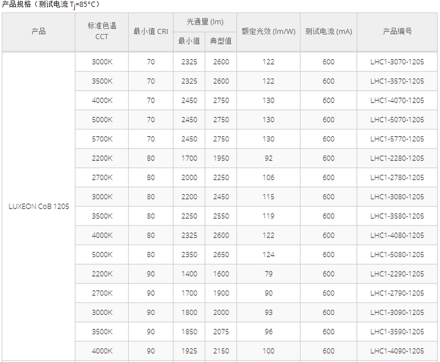The width and height of the screenshot is (440, 362).
Task: Click typical flux value 2075
Action: (221, 332)
